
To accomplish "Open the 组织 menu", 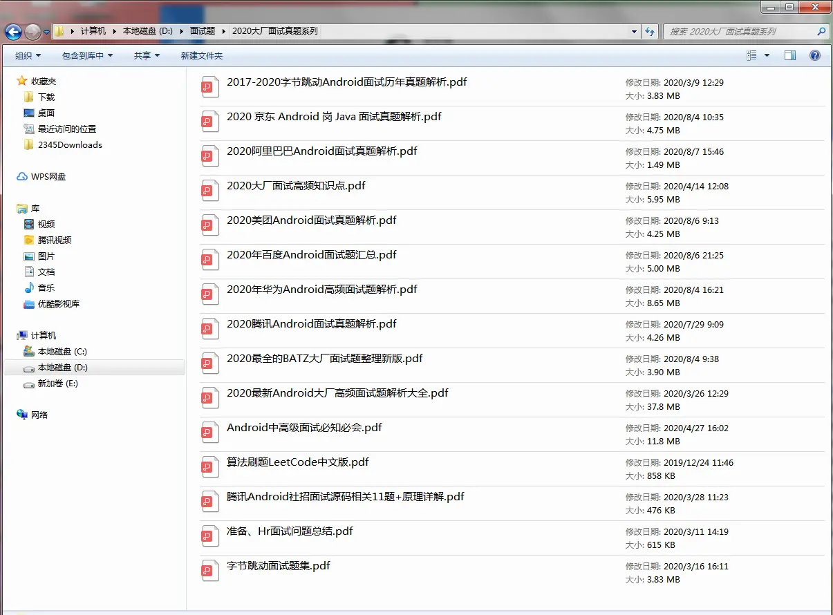I will click(x=28, y=55).
